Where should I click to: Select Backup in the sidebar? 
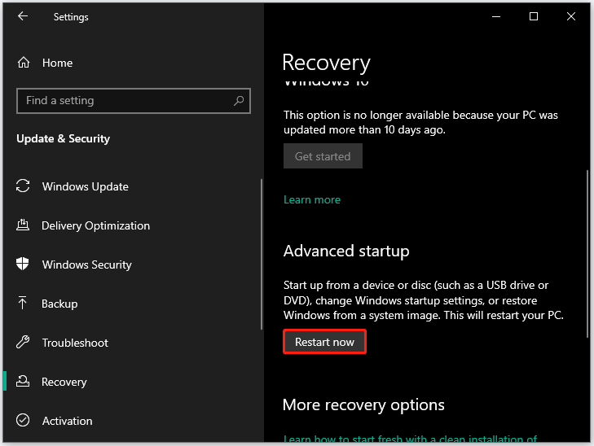(x=59, y=304)
